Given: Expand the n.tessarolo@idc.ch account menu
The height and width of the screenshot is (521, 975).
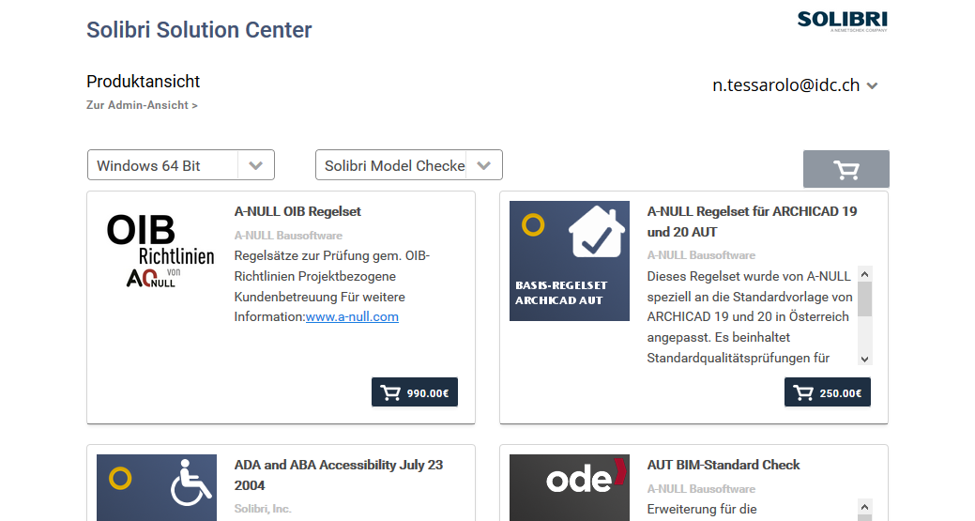Looking at the screenshot, I should (x=796, y=85).
